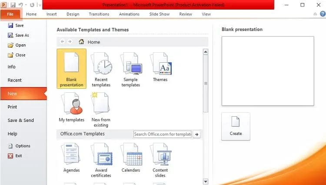
Task: Switch to the Design ribbon tab
Action: pos(73,14)
